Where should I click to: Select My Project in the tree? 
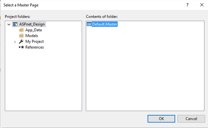tap(35, 41)
